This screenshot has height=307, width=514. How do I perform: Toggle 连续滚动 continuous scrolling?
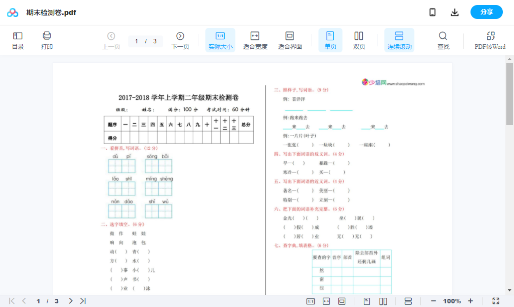point(399,41)
